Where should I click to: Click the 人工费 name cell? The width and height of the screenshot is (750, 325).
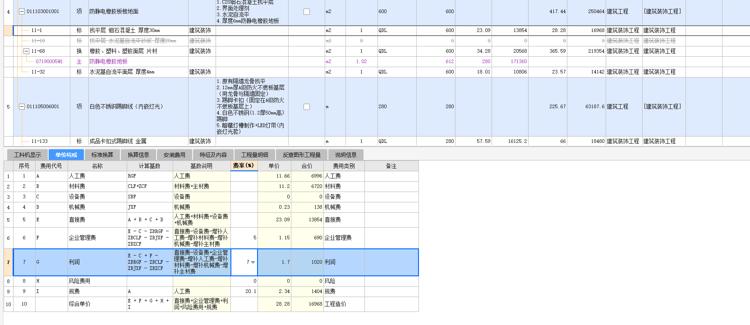point(97,176)
